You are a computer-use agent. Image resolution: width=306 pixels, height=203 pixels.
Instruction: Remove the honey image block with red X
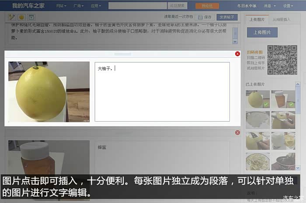click(237, 132)
